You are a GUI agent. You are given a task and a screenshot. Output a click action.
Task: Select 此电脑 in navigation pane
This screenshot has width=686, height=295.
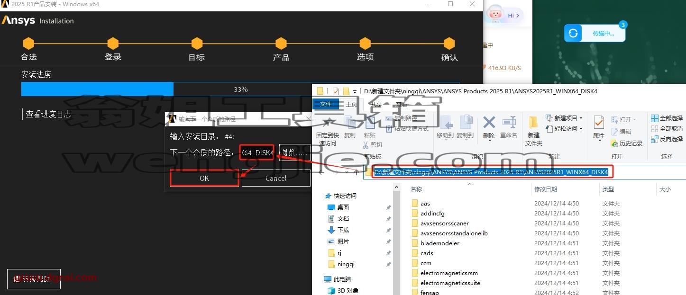(342, 279)
